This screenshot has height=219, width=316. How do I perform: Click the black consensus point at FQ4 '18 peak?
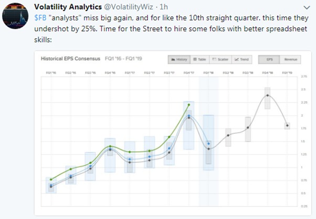click(268, 96)
